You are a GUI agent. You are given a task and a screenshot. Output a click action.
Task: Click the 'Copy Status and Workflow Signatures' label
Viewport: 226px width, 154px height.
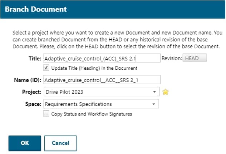(x=92, y=114)
